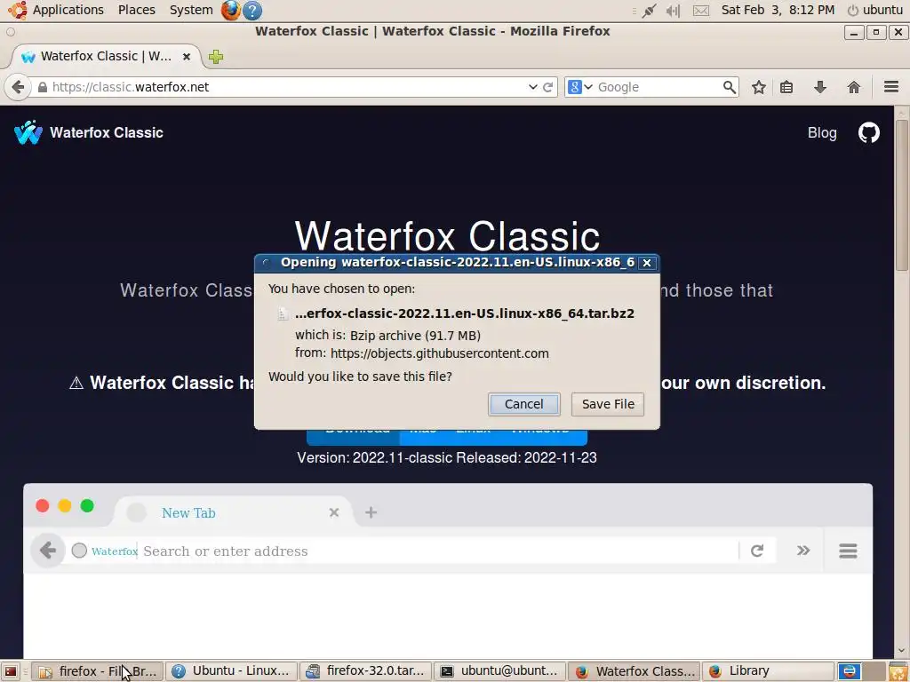Viewport: 910px width, 682px height.
Task: Open the Blog link
Action: (822, 133)
